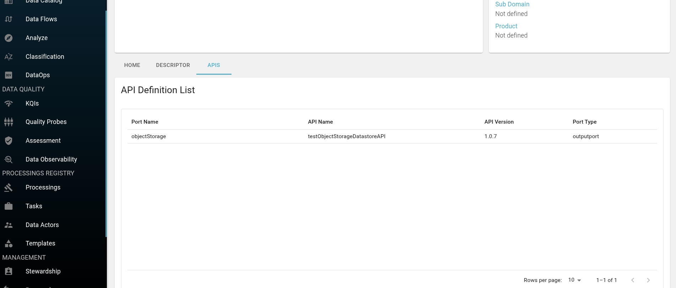The height and width of the screenshot is (288, 676).
Task: Select testObjectStorageDatastoreAPI cell
Action: click(x=347, y=136)
